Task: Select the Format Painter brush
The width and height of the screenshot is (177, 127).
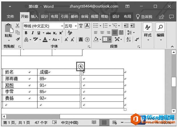Action: 18,39
